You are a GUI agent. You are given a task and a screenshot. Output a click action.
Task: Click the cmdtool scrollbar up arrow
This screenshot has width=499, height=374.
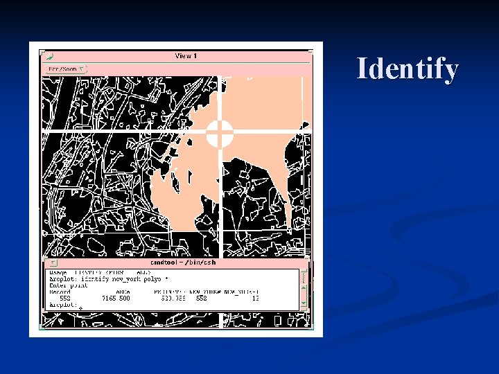click(304, 287)
